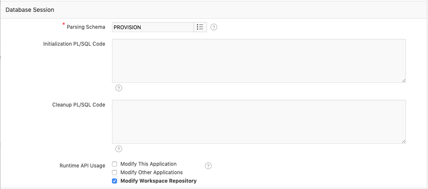Click the bold Modify Workspace Repository text
Screen dimensions: 428x189
pyautogui.click(x=158, y=181)
